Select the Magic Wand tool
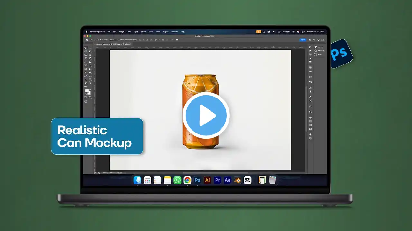412x231 pixels. (90, 51)
